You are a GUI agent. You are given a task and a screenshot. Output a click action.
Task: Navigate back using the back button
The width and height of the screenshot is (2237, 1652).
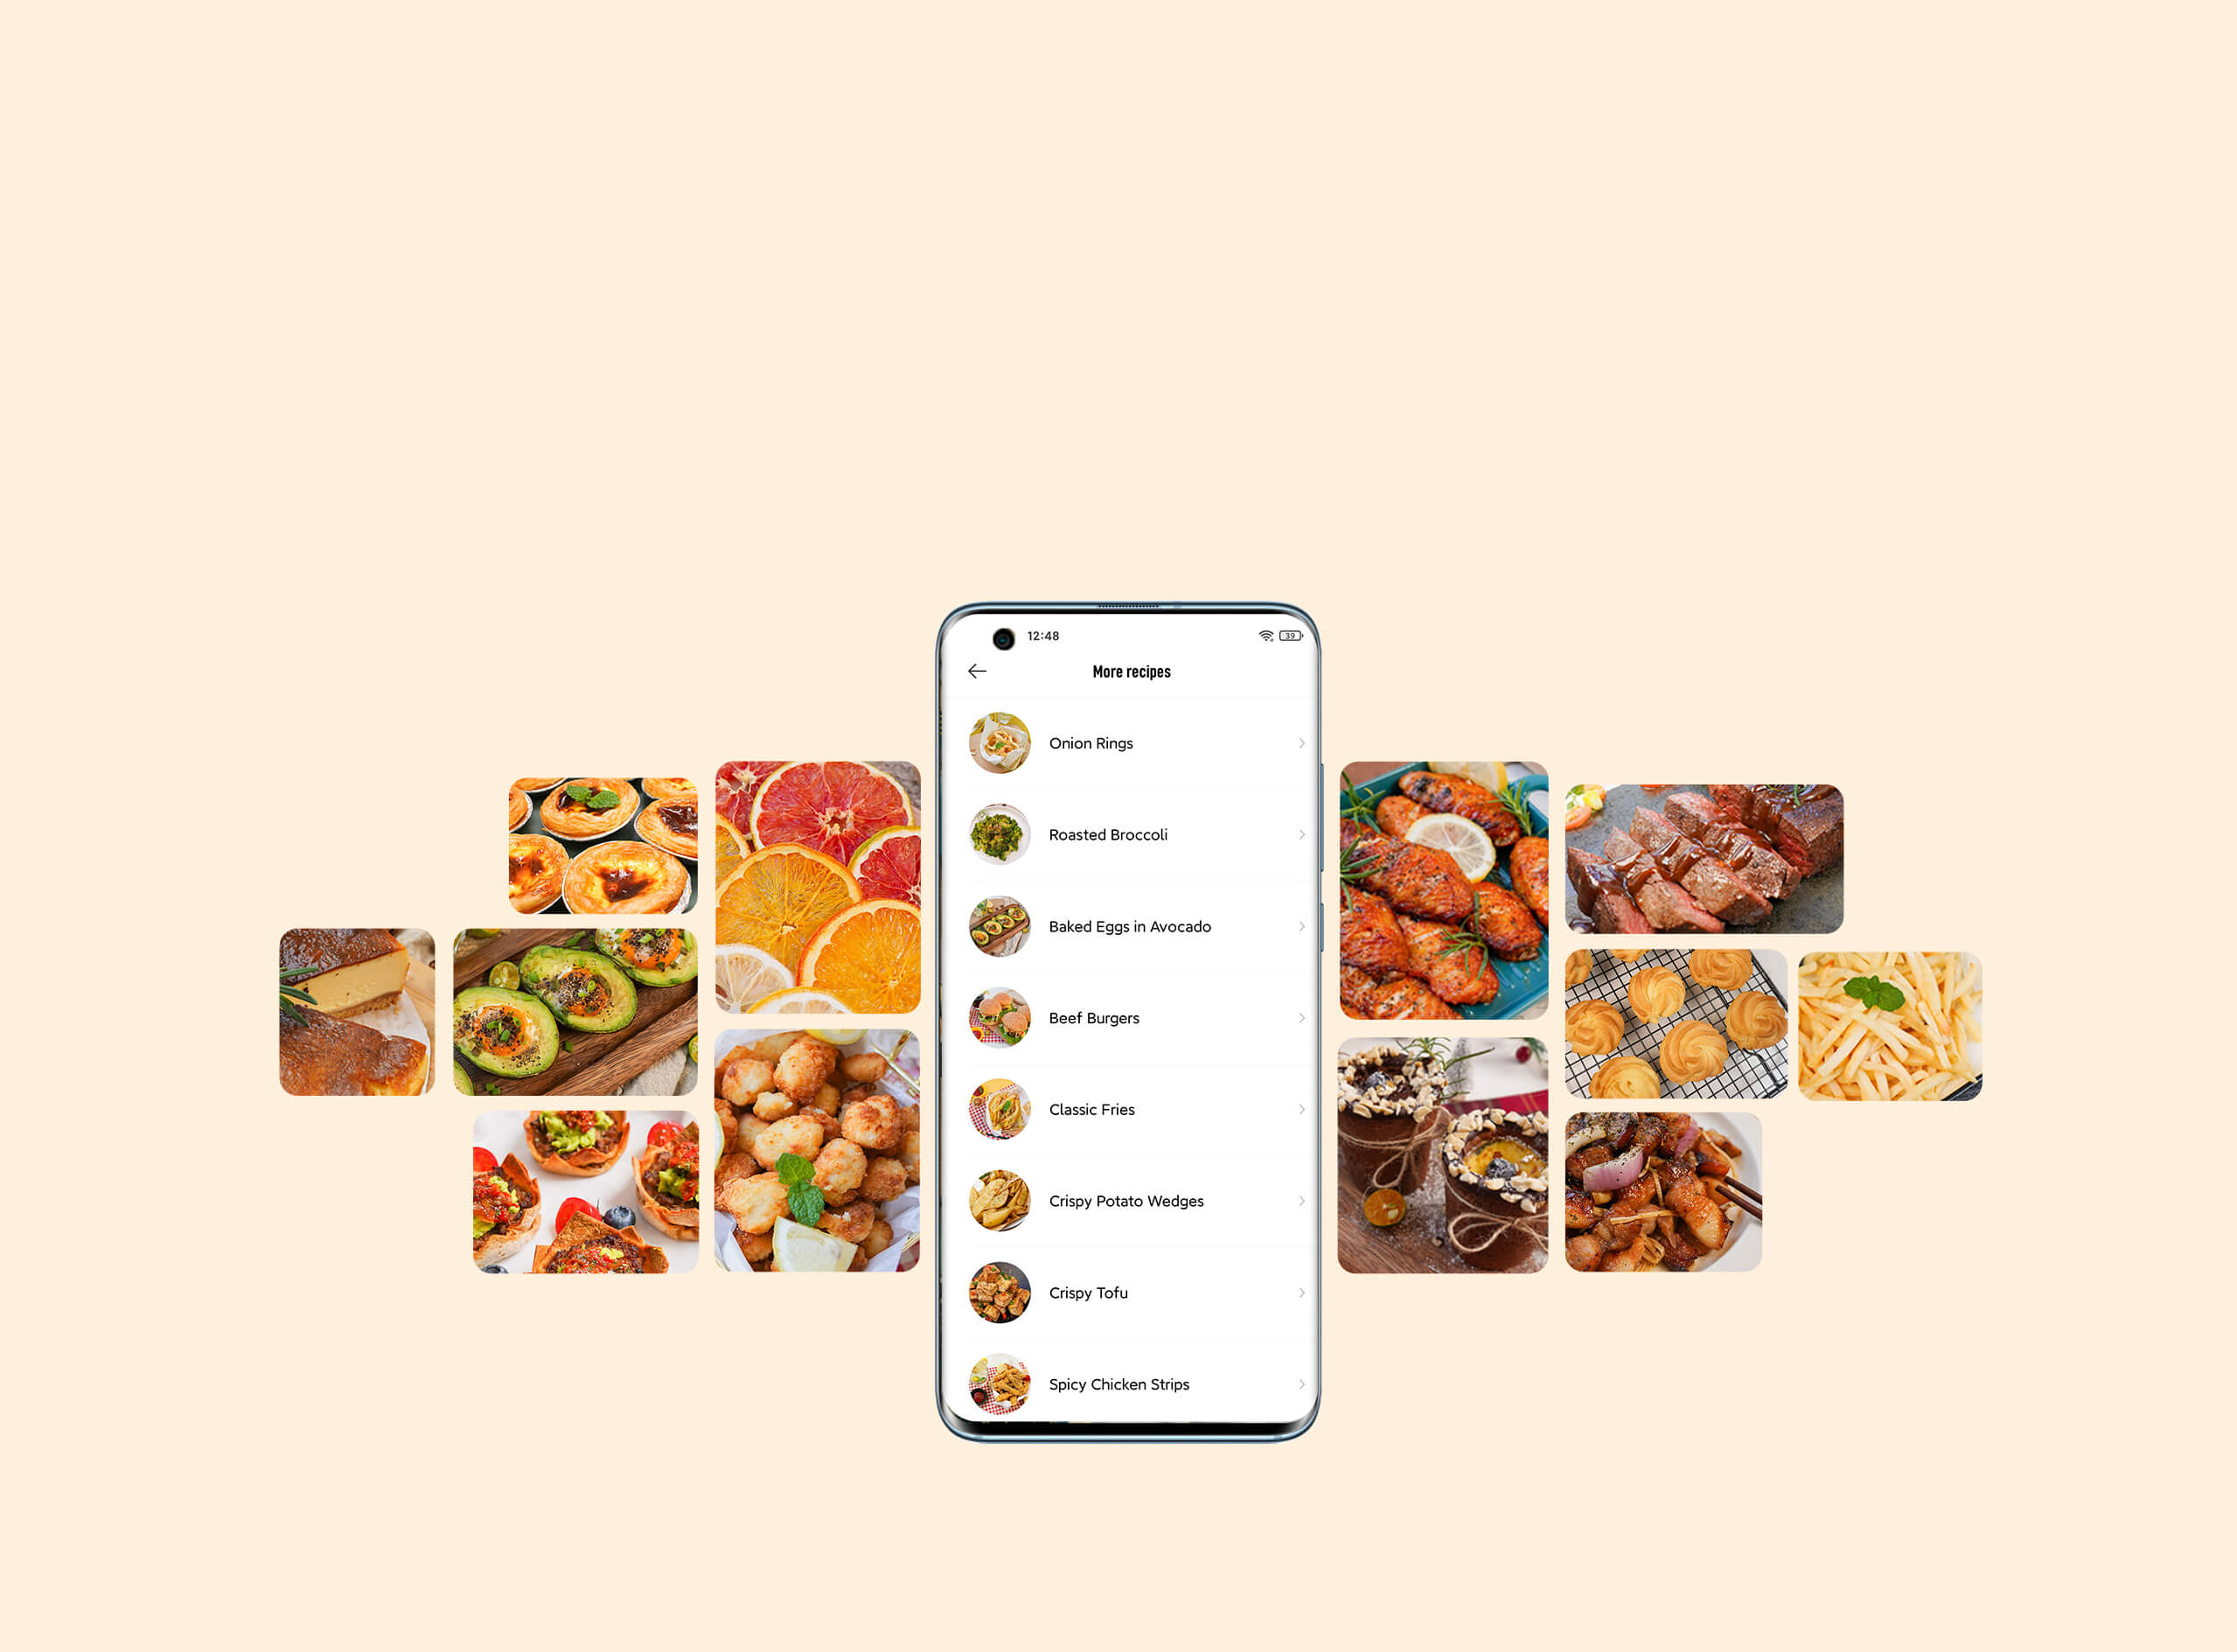976,674
